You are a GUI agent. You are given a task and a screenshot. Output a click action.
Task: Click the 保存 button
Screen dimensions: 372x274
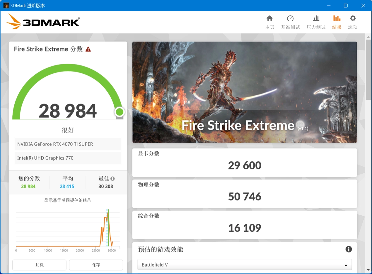click(x=96, y=265)
